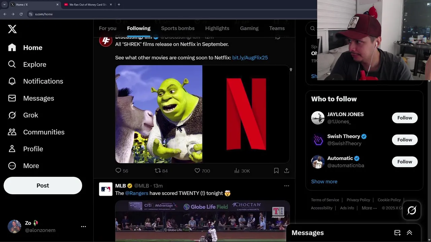Follow JAYLON JONES
431x242 pixels.
click(x=405, y=118)
